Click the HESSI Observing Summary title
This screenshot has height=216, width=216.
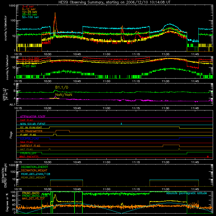pyautogui.click(x=114, y=2)
